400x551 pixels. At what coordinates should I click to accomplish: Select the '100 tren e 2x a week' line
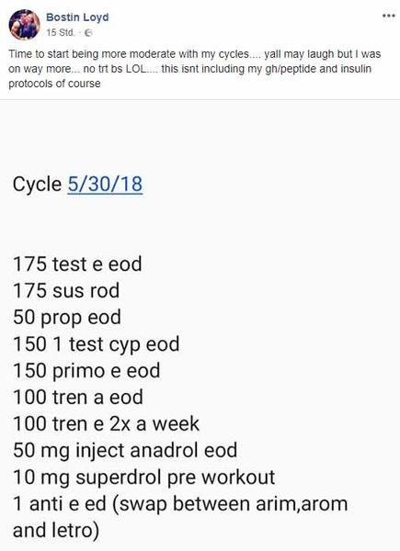pyautogui.click(x=106, y=423)
